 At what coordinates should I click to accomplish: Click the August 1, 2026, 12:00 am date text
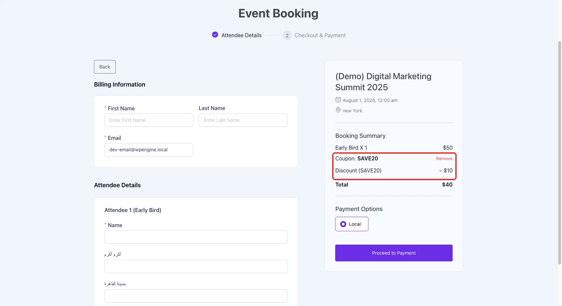pos(370,100)
